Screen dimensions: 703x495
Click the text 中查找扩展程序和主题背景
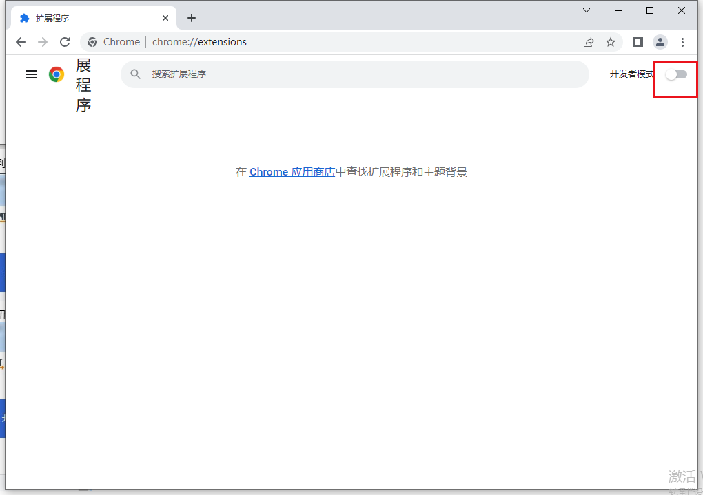401,172
